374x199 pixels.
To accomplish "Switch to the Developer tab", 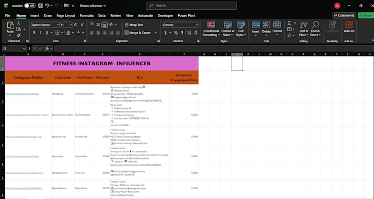I will tap(166, 15).
